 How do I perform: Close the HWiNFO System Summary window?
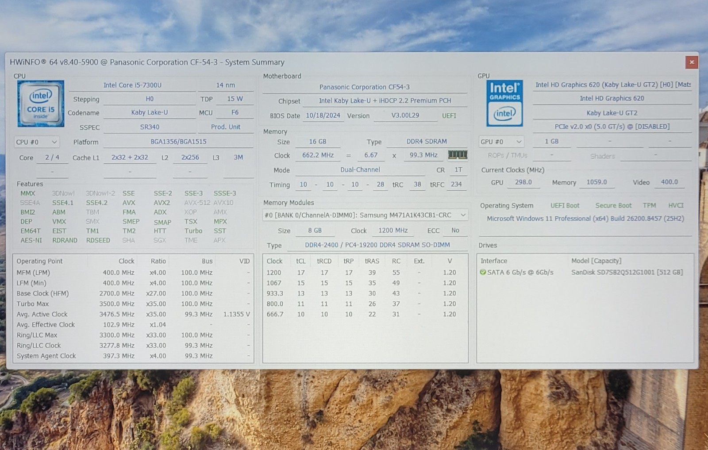[x=692, y=62]
